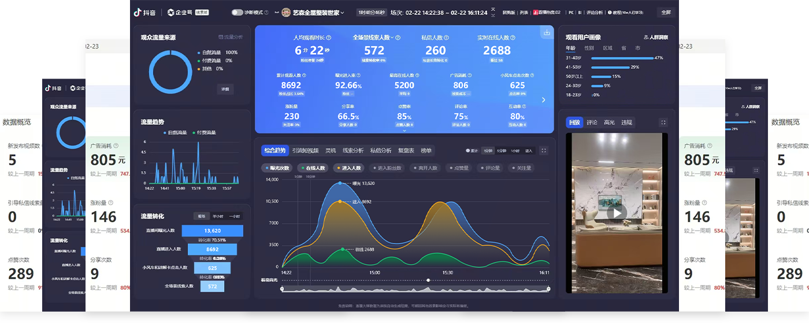809x333 pixels.
Task: Expand the trend chart to fullscreen
Action: pyautogui.click(x=543, y=150)
